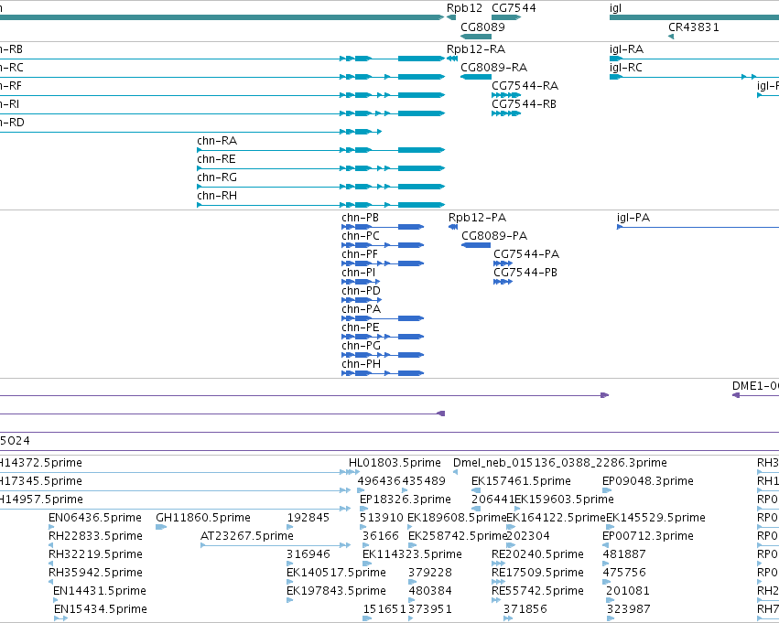
Task: Select the chn-PG protein label
Action: point(362,346)
